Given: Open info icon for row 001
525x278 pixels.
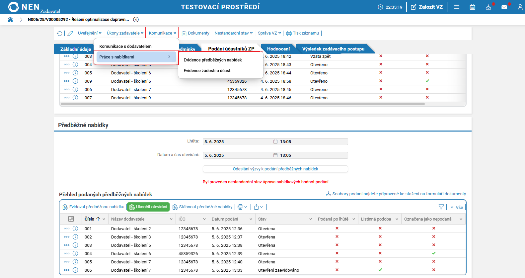Looking at the screenshot, I should coord(75,229).
